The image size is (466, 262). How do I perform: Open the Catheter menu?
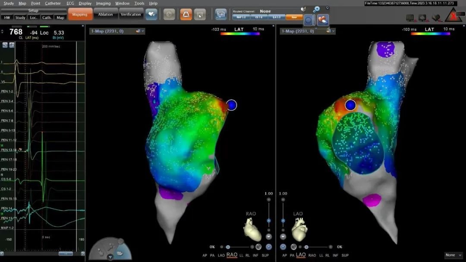53,3
